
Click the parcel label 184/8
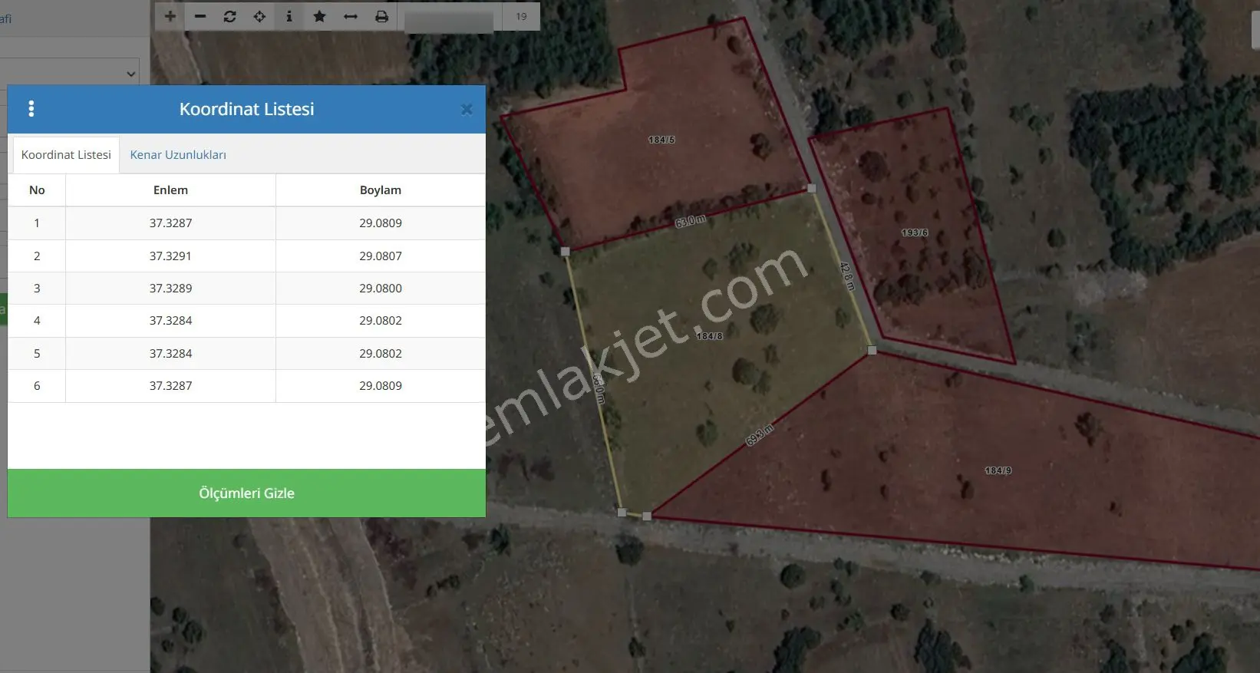click(709, 336)
